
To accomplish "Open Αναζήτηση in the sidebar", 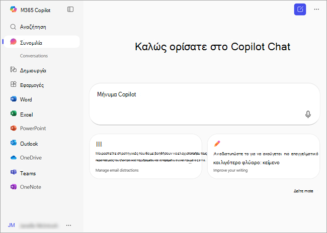I will (x=33, y=27).
